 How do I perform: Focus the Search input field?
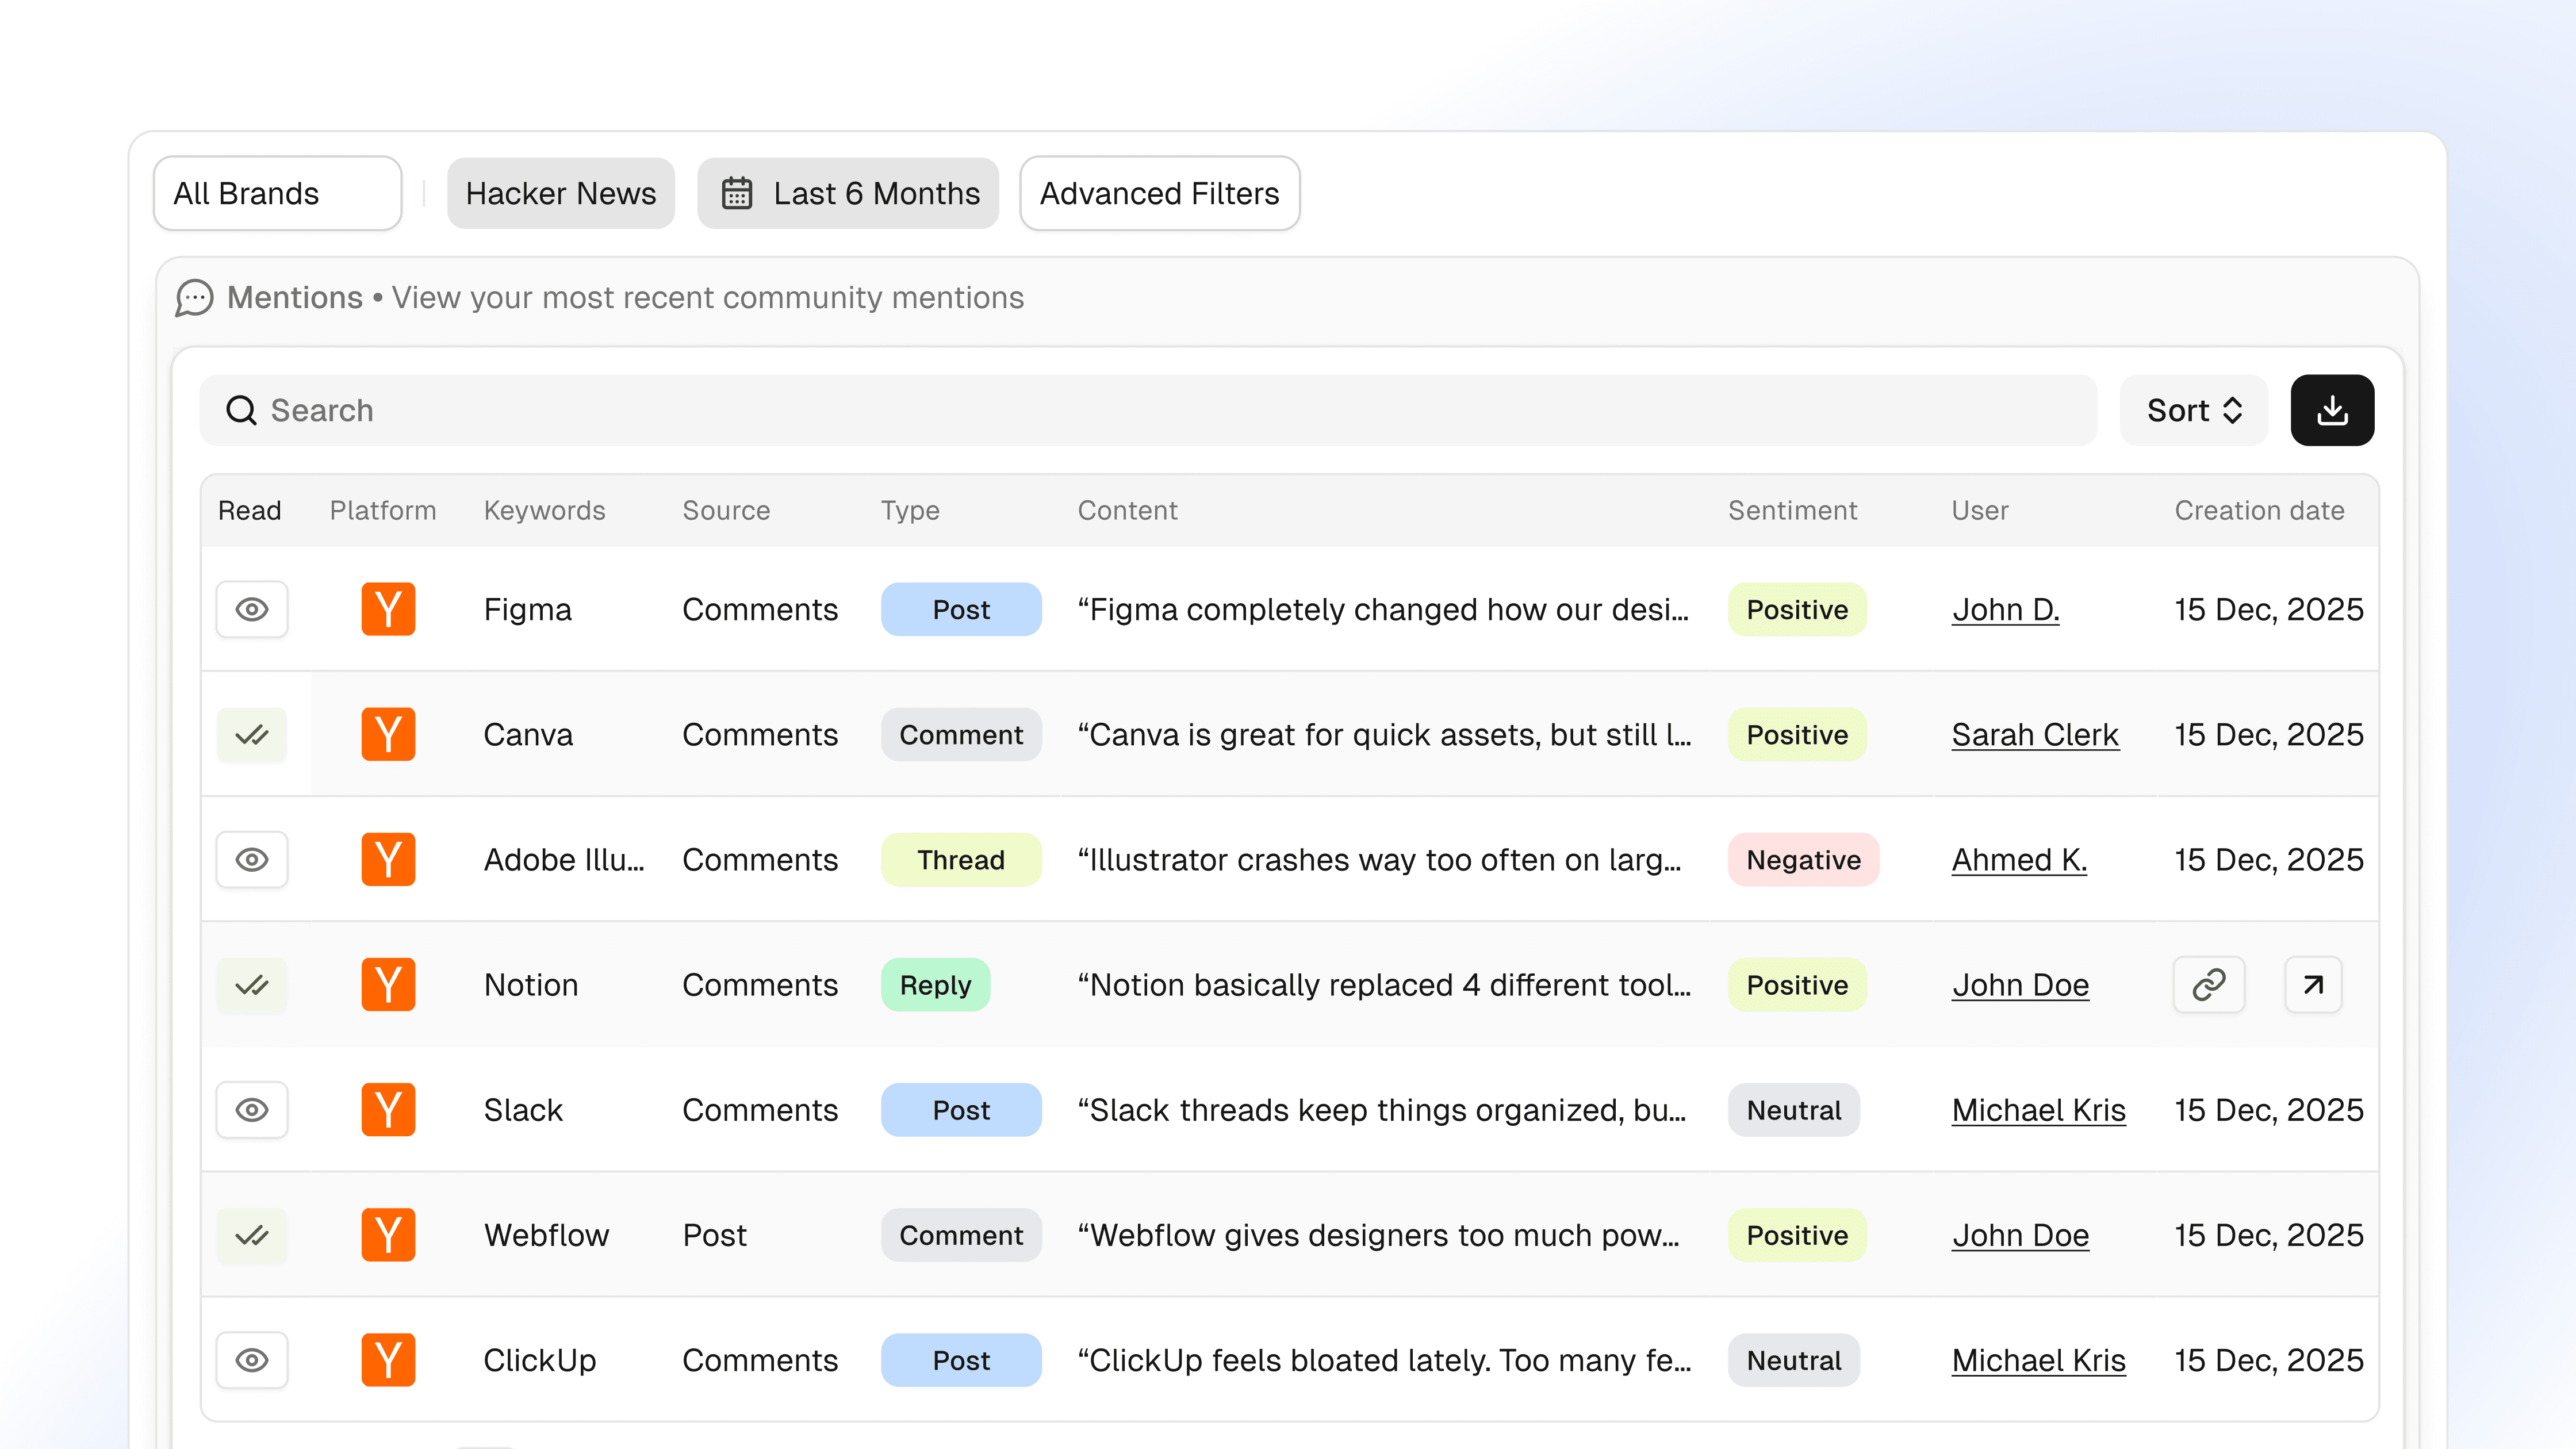click(1150, 410)
